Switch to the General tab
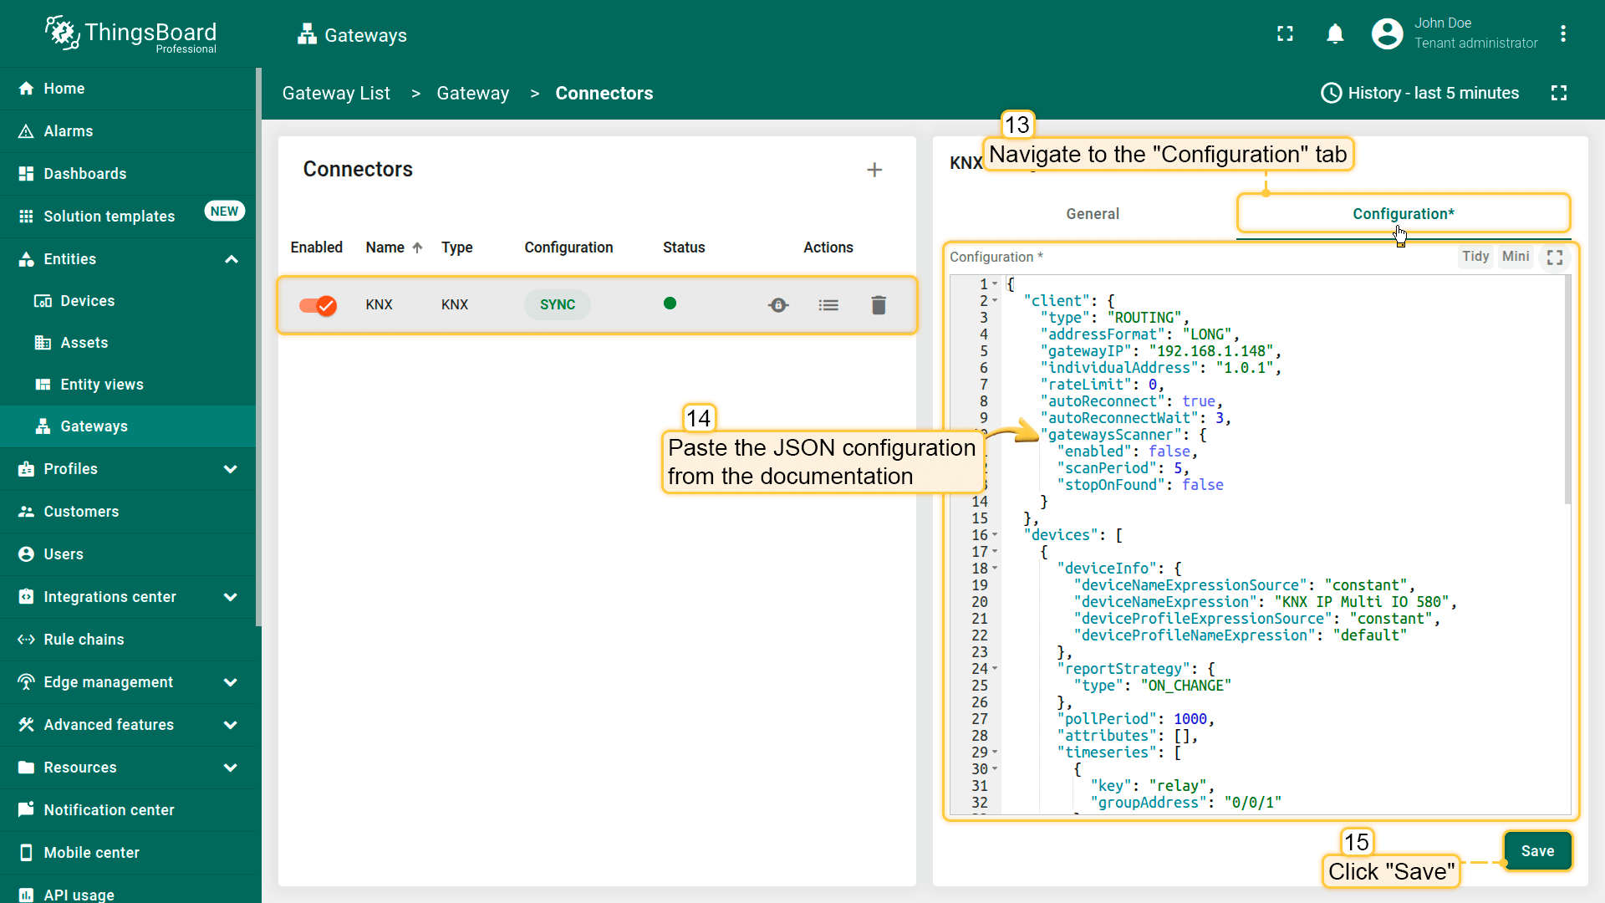Viewport: 1605px width, 903px height. (x=1092, y=214)
